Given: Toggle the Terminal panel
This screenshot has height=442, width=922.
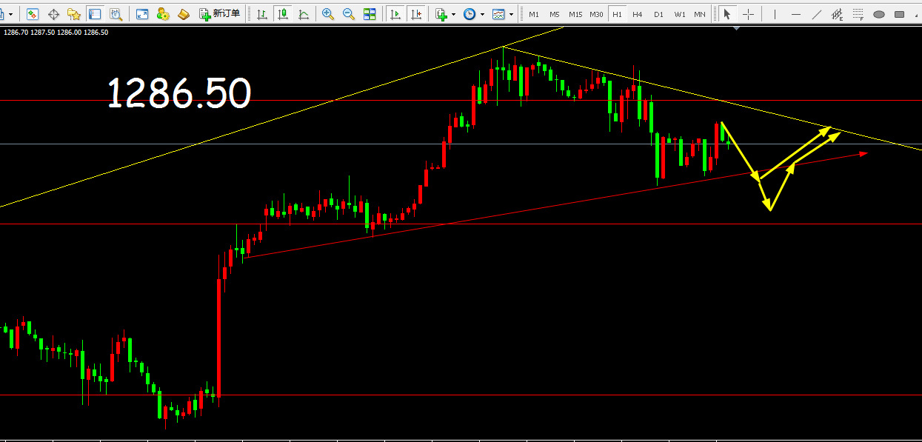Looking at the screenshot, I should click(x=95, y=14).
